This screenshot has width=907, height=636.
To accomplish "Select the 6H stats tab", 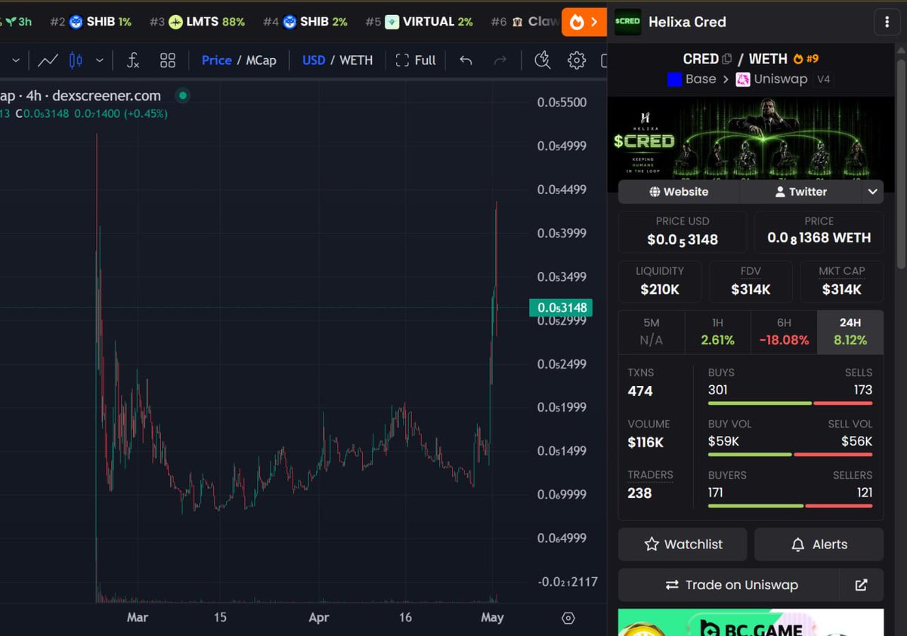I will coord(784,332).
